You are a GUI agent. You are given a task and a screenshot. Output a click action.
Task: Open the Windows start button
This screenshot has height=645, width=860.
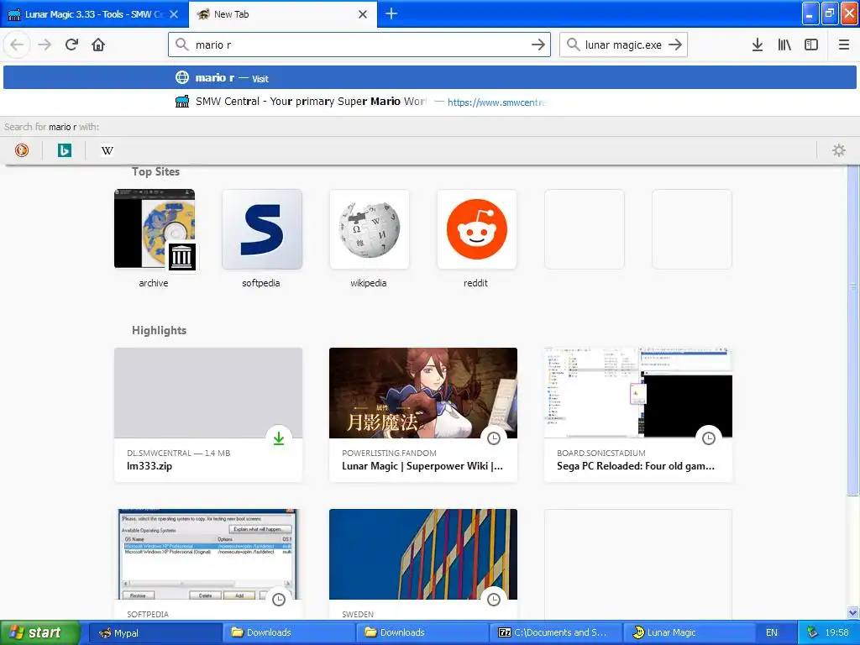[x=40, y=632]
